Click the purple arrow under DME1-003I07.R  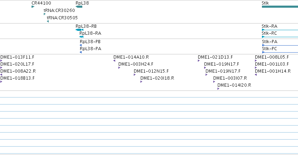(214, 82)
